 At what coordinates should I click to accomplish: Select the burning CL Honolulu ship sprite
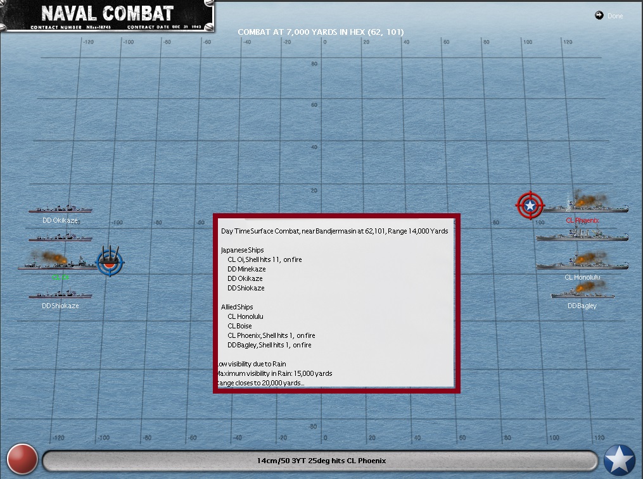582,261
